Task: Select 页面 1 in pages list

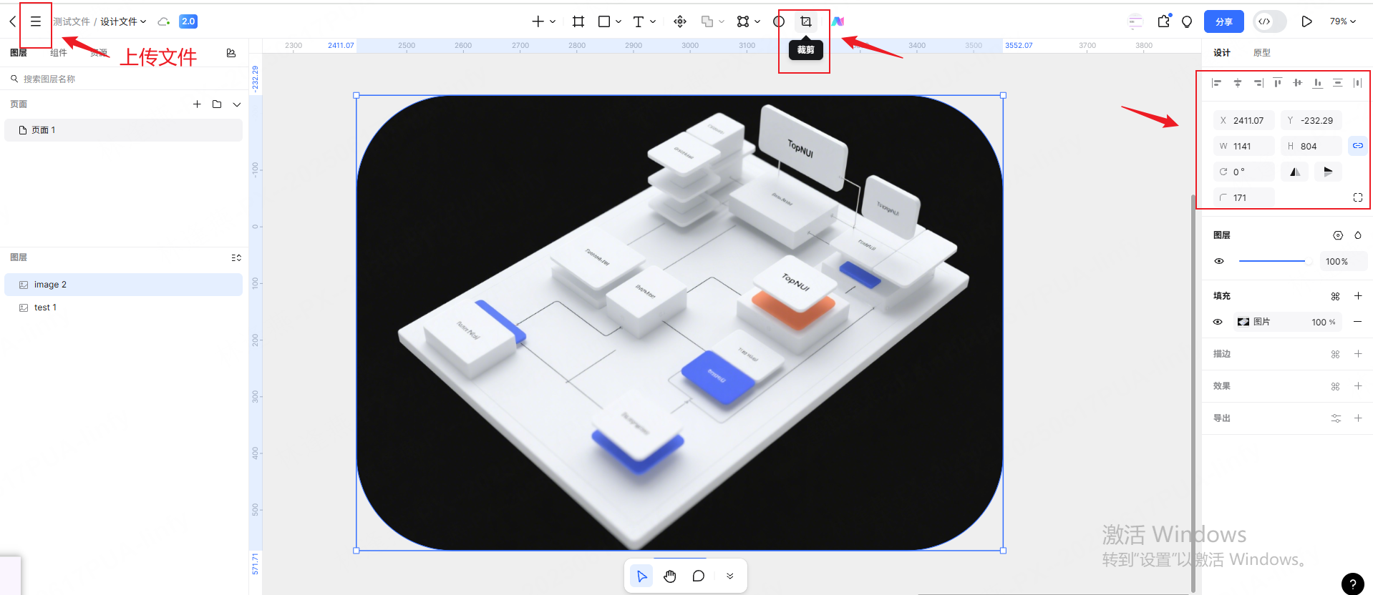Action: (123, 130)
